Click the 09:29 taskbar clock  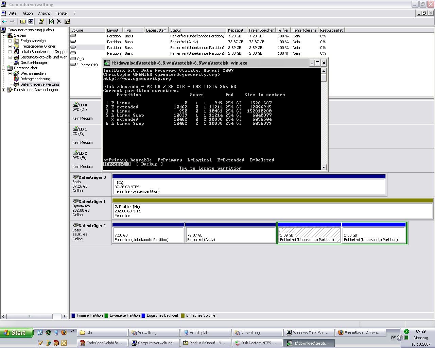(x=421, y=331)
